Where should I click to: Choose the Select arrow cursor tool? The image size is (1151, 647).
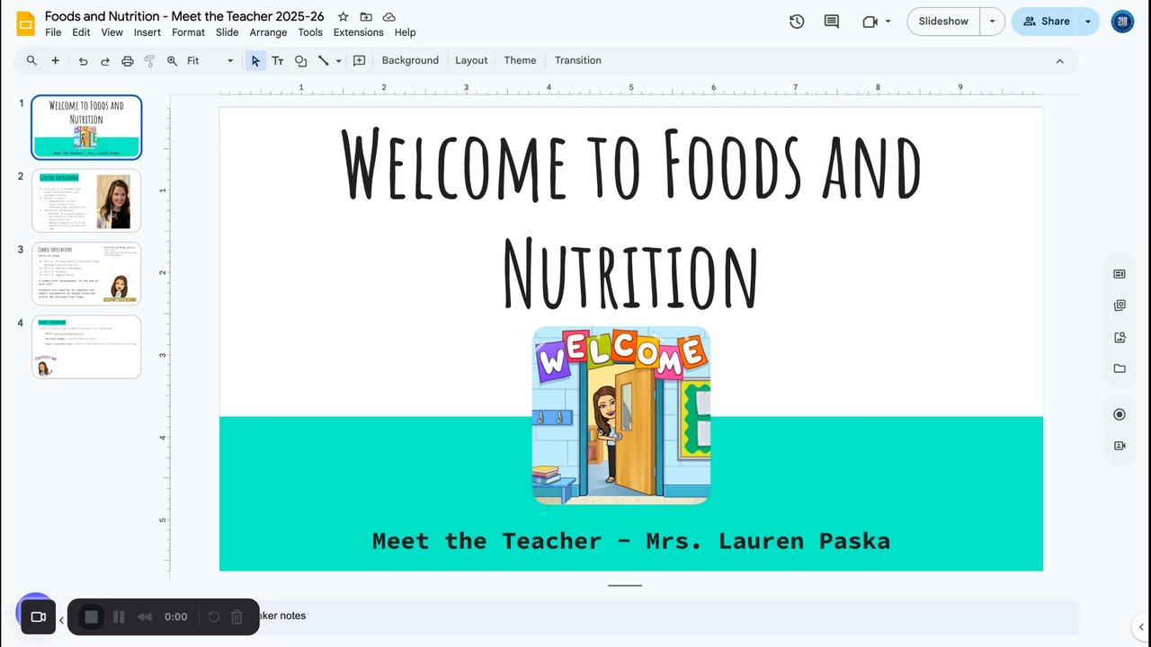(255, 61)
